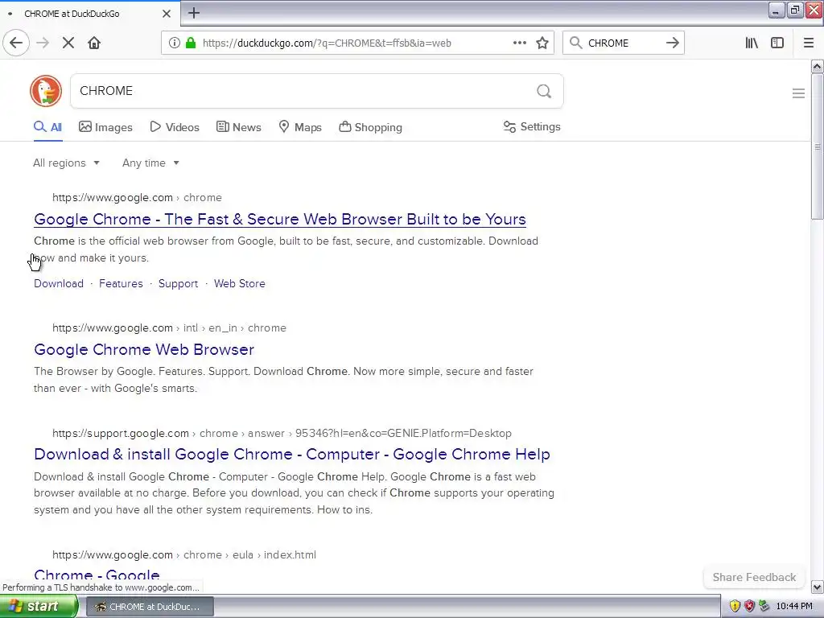Switch to the News tab
This screenshot has width=824, height=618.
pos(238,127)
